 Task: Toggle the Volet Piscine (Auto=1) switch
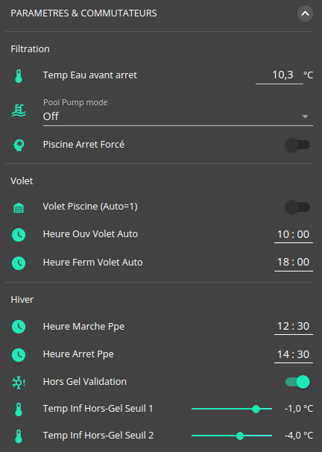click(297, 207)
